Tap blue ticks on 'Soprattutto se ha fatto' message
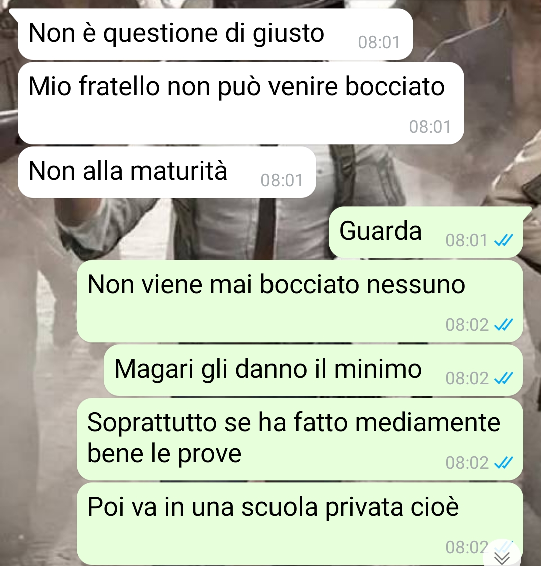The height and width of the screenshot is (566, 541). pos(504,462)
